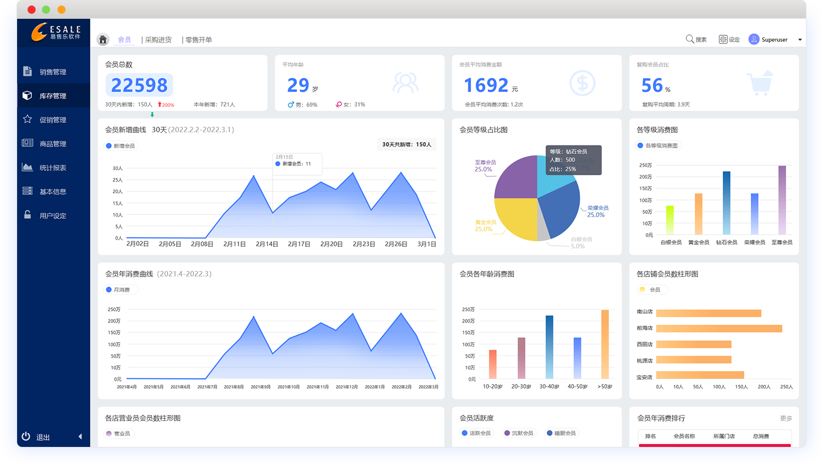Click the male gender symbol icon
The image size is (823, 464).
[x=291, y=104]
